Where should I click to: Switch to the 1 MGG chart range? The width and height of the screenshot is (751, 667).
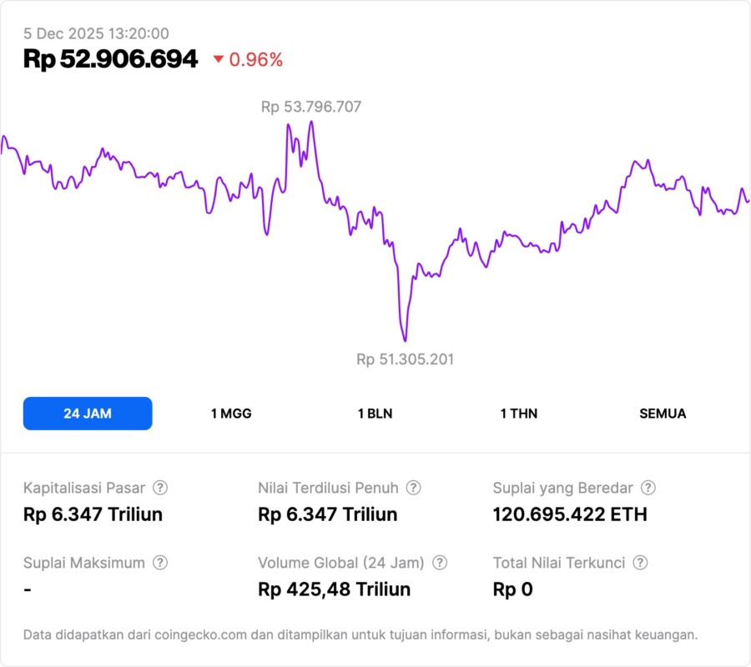tap(231, 414)
